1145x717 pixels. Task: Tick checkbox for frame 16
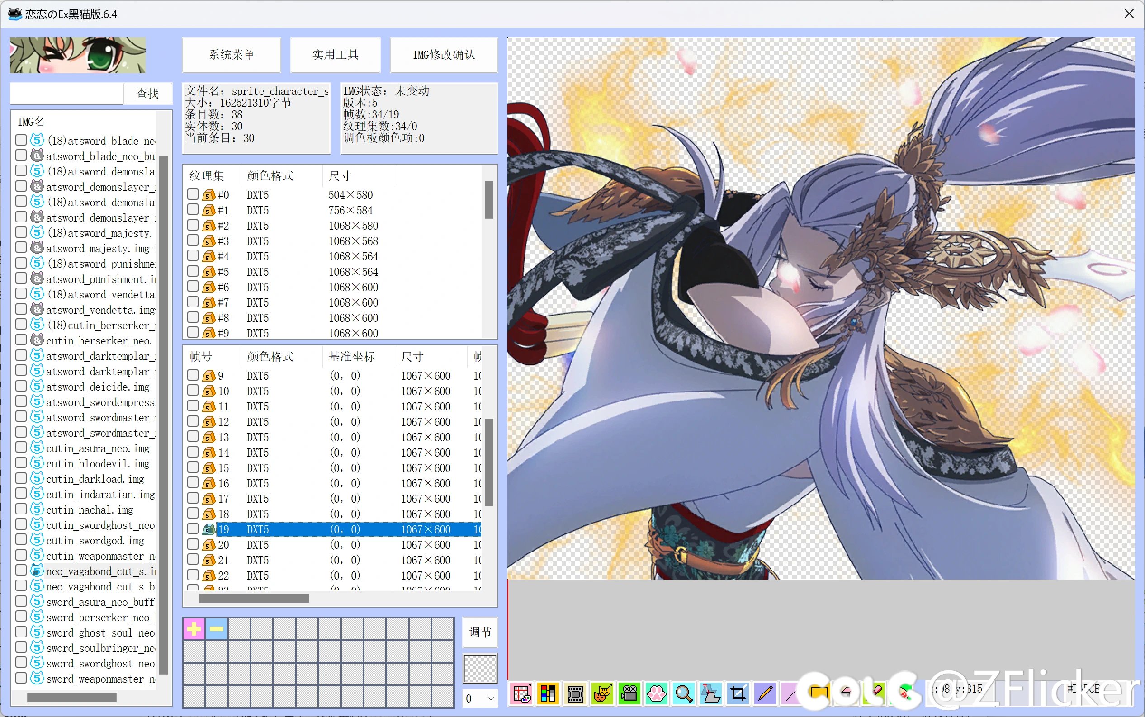193,483
